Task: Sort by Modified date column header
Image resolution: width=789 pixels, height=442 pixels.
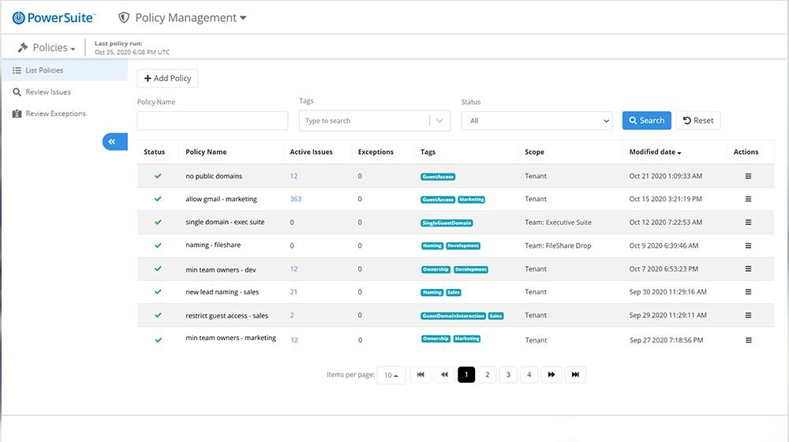Action: (655, 152)
